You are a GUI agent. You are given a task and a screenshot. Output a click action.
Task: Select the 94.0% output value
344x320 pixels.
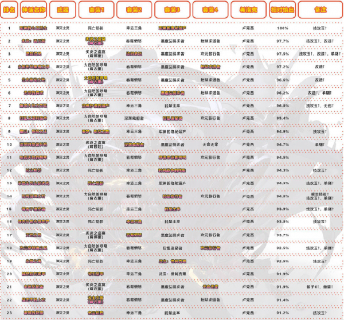(283, 196)
